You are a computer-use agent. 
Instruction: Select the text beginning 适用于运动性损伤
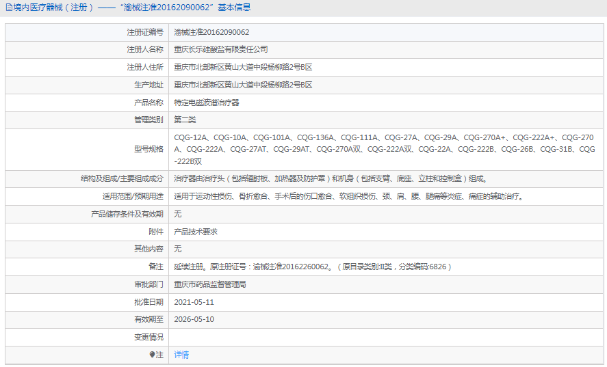coord(349,196)
